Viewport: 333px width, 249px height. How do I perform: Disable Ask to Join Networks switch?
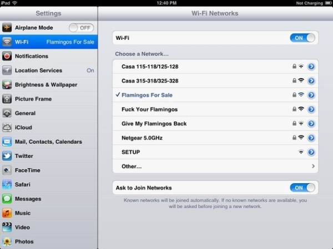(x=302, y=188)
